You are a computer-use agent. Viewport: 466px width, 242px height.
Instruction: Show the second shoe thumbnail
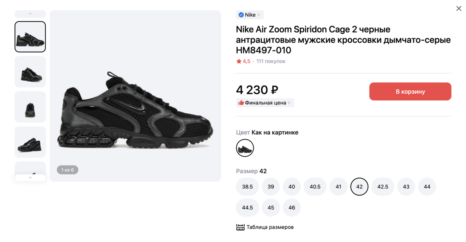point(30,72)
